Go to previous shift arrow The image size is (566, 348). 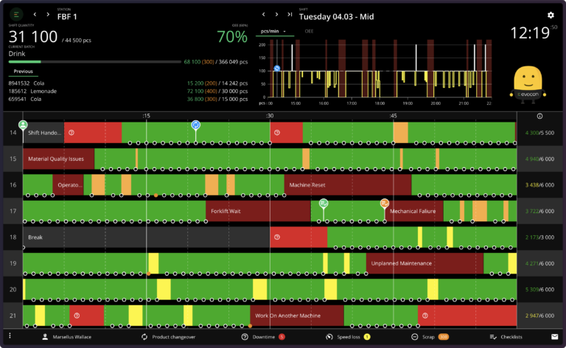click(x=264, y=14)
